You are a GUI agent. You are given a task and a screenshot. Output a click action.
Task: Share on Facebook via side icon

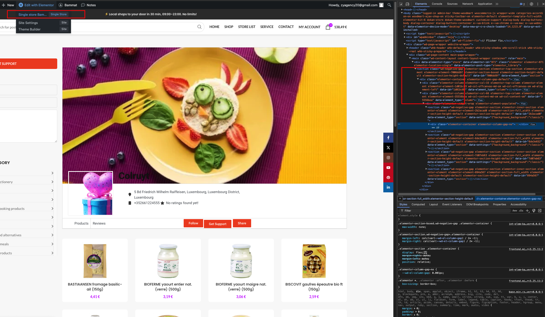click(x=388, y=138)
